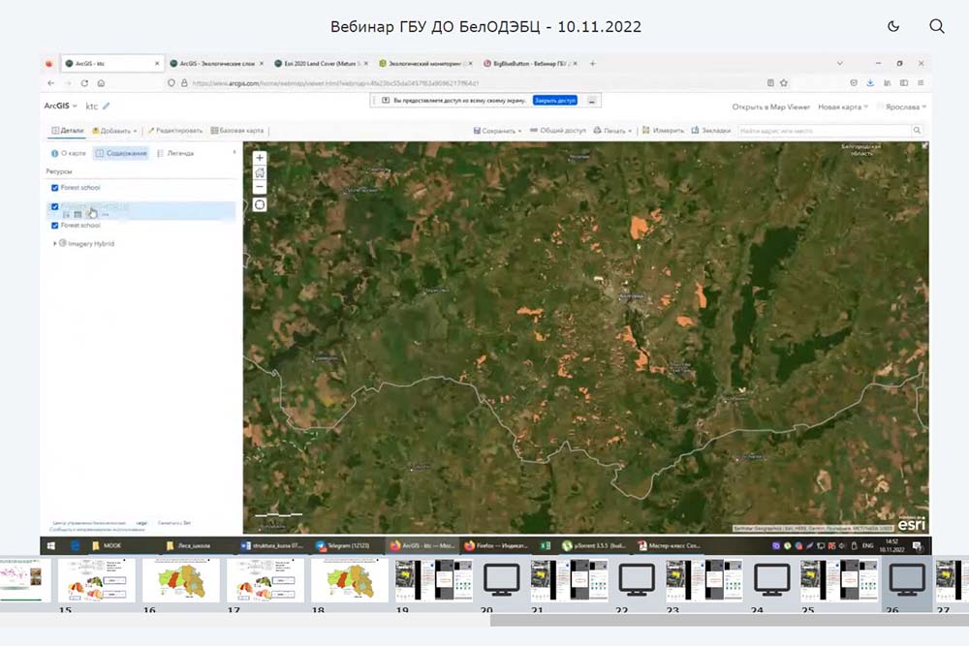Click the map zoom in plus button
The width and height of the screenshot is (969, 646).
click(260, 157)
